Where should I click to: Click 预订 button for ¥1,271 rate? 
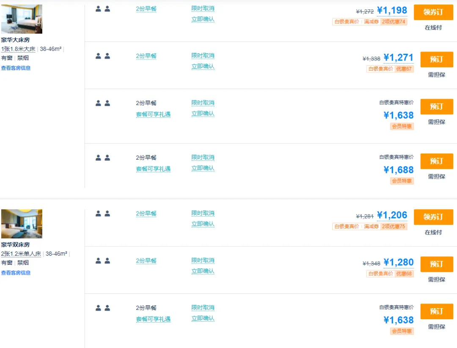tap(437, 60)
